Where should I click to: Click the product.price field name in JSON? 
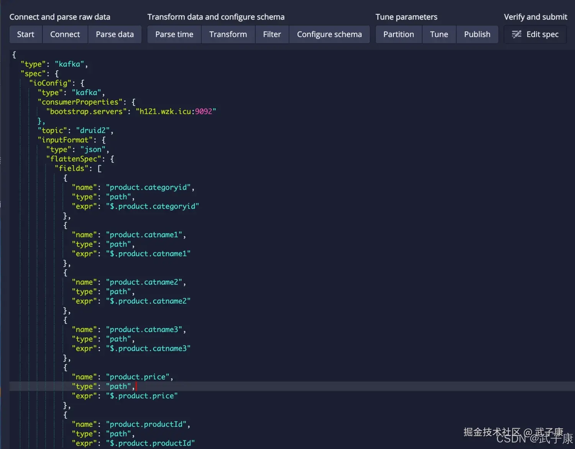click(x=139, y=377)
